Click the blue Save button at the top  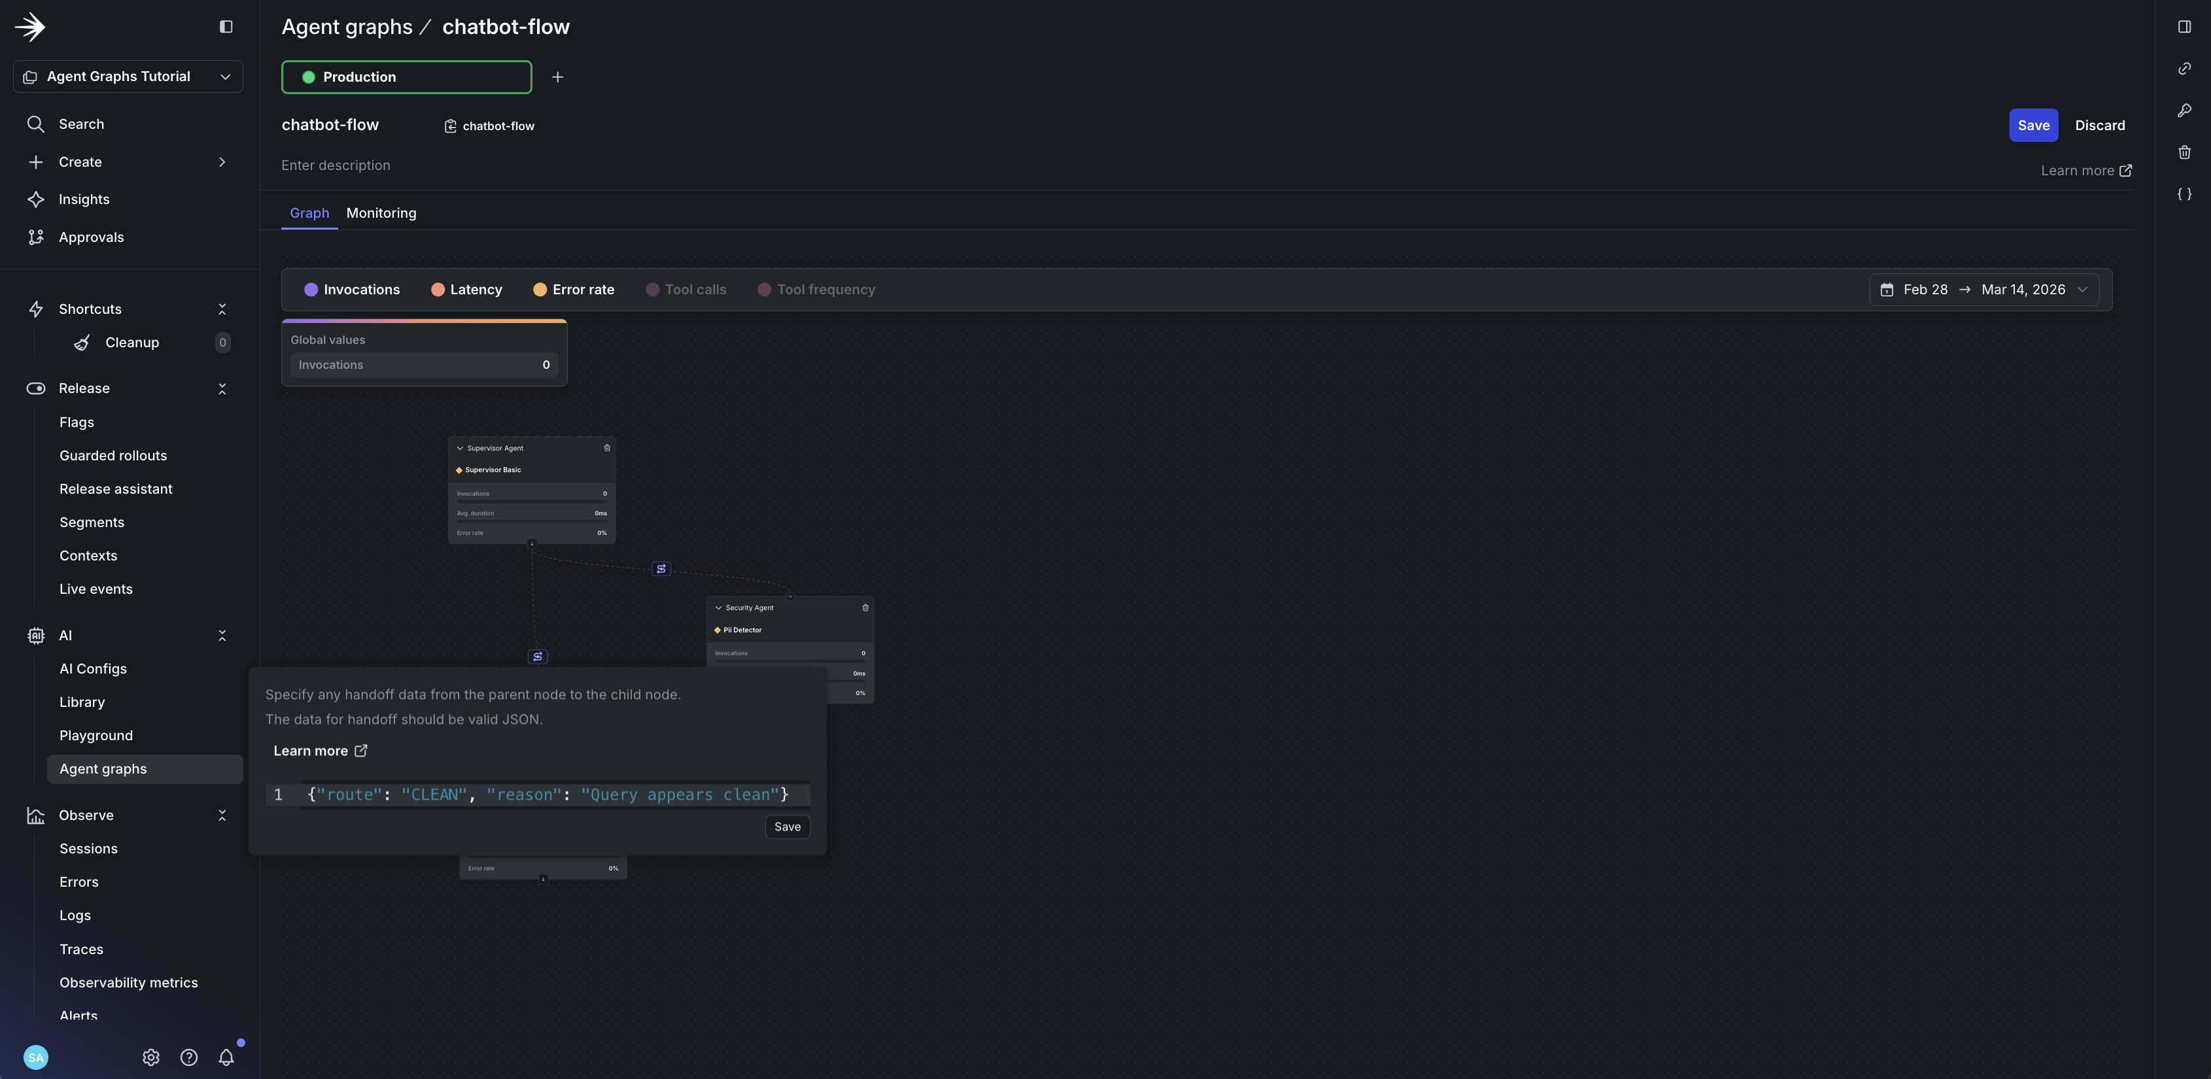(2032, 125)
